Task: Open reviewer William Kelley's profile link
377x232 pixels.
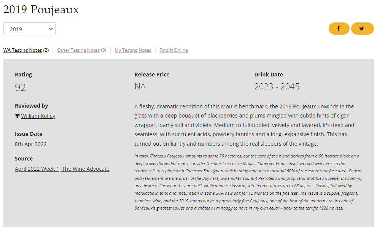Action: point(38,116)
